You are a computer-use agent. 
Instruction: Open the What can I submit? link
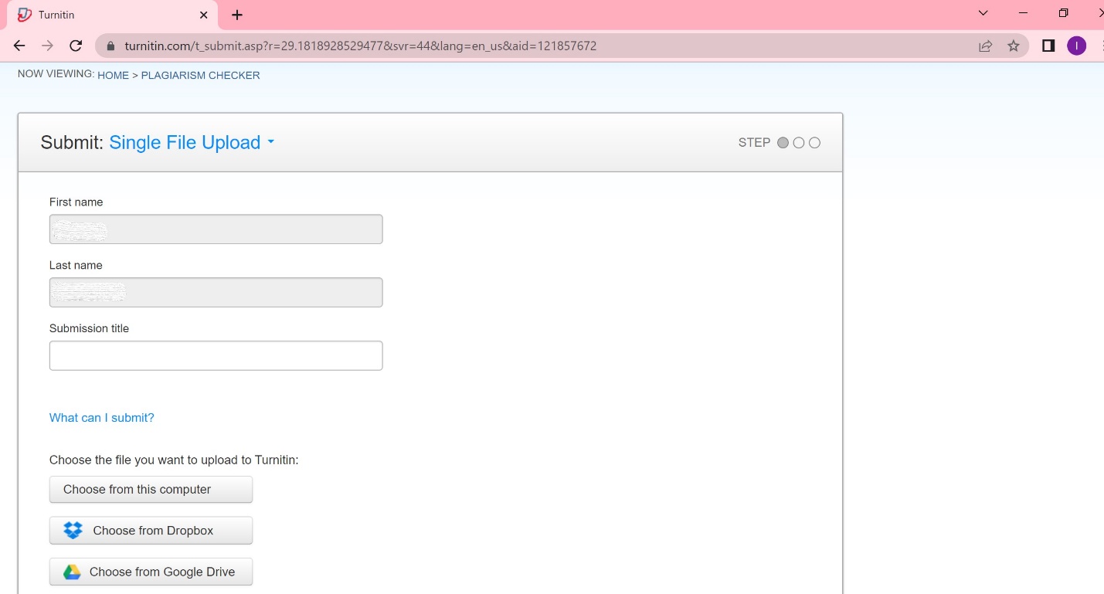coord(102,418)
